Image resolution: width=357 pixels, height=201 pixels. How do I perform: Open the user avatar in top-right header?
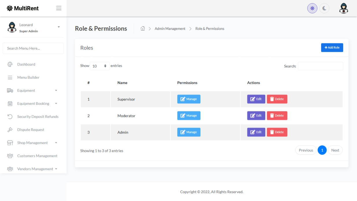(x=343, y=8)
